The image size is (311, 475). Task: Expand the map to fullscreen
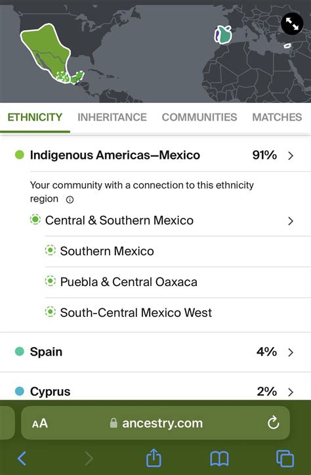(x=292, y=24)
